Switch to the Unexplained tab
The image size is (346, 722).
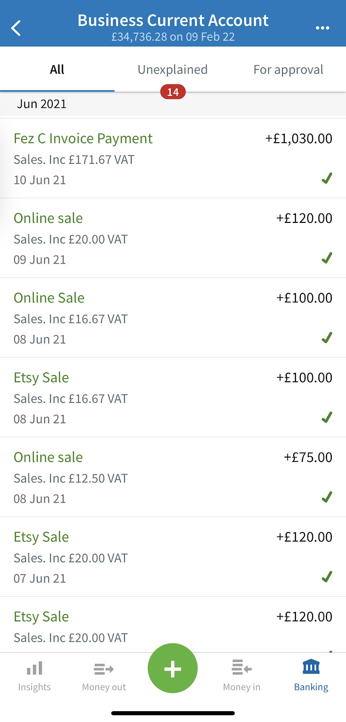172,69
